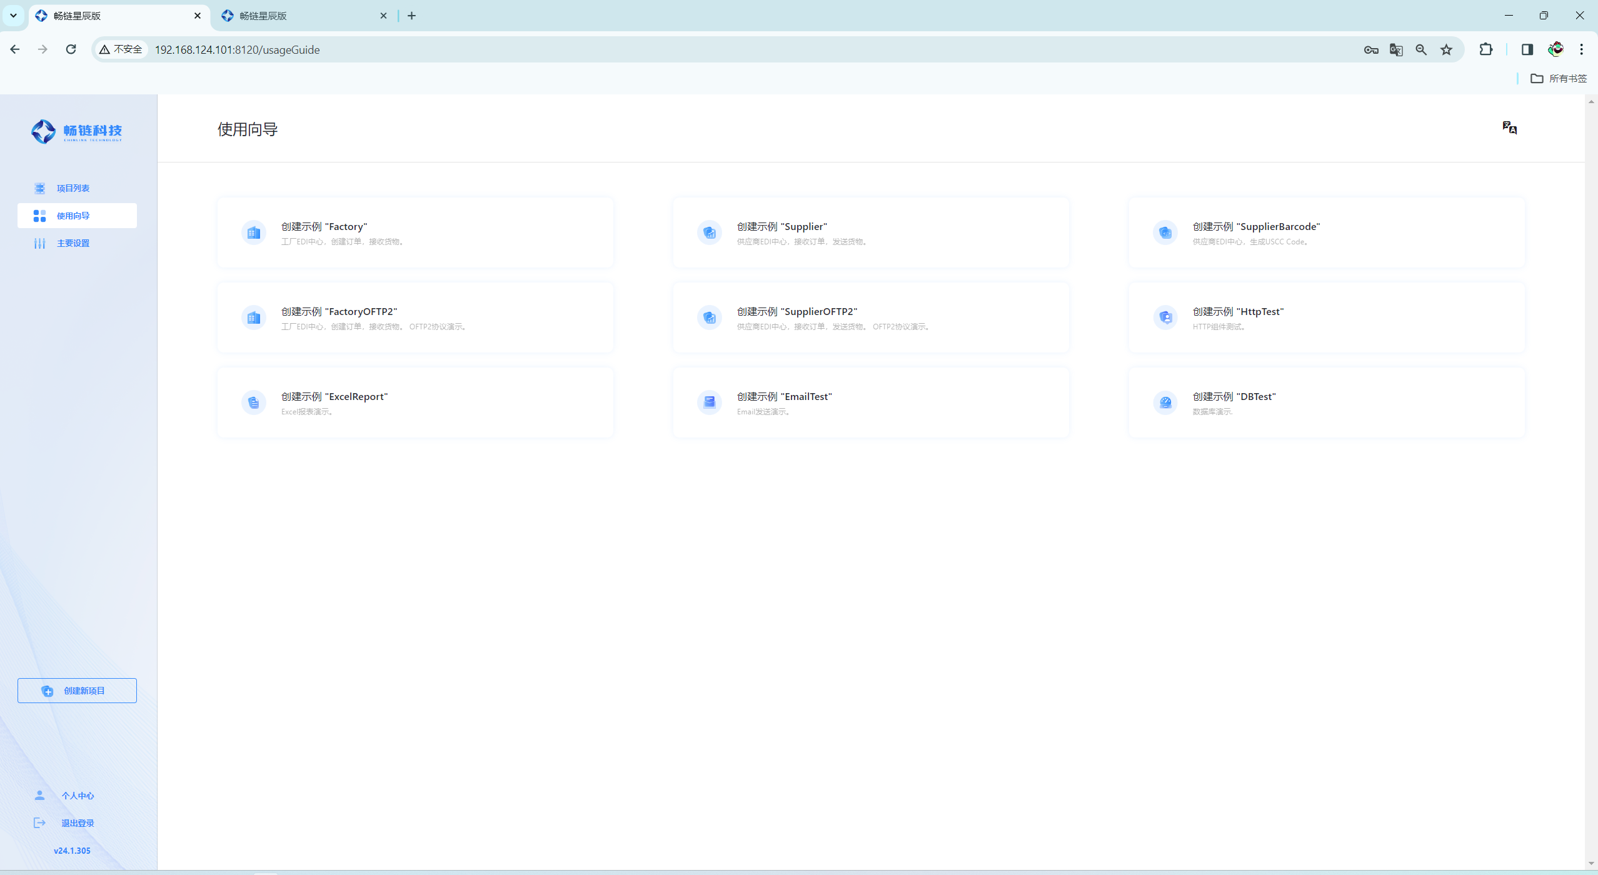The width and height of the screenshot is (1598, 875).
Task: Open the Chrome three-dot menu
Action: (x=1581, y=49)
